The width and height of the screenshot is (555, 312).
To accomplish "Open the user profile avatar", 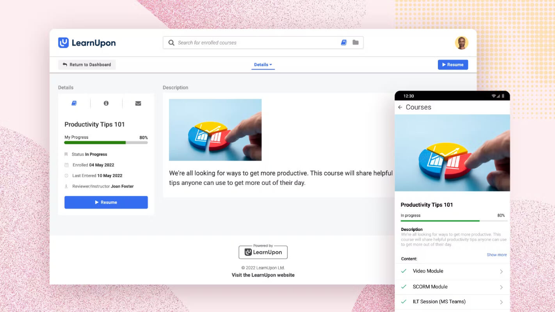I will [461, 43].
